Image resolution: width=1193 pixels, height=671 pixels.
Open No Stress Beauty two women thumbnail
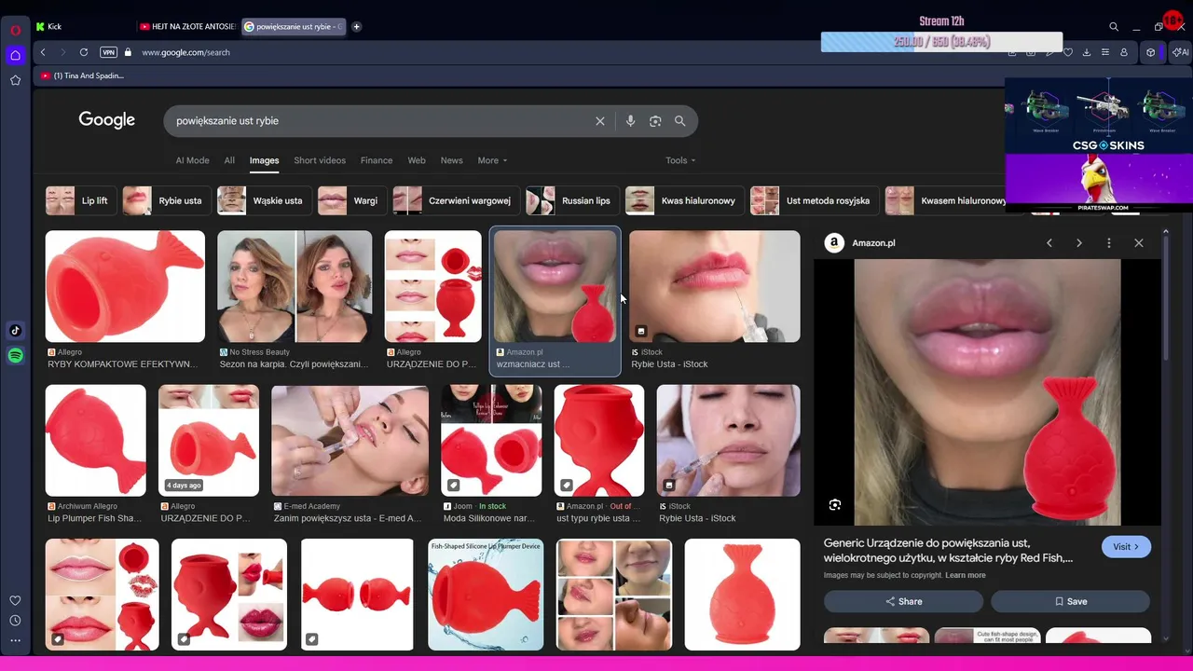click(x=295, y=287)
